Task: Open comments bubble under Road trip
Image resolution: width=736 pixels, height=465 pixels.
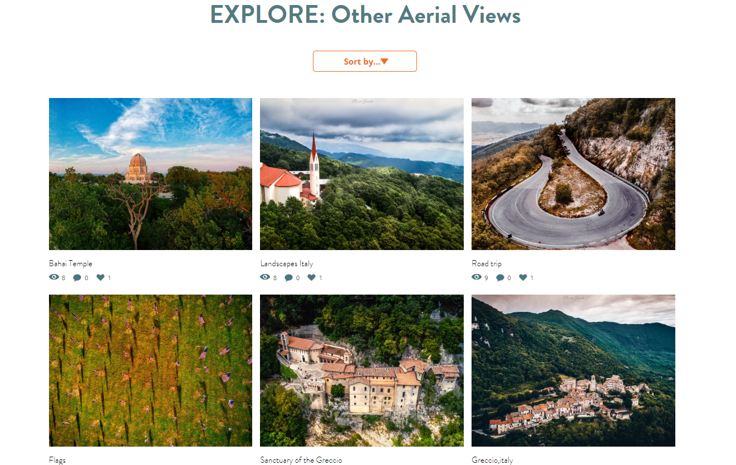Action: tap(500, 277)
